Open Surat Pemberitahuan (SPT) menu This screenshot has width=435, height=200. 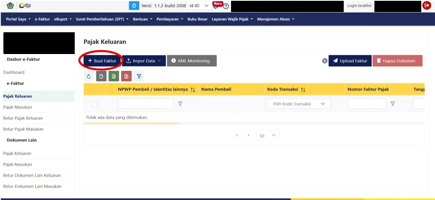pyautogui.click(x=102, y=19)
